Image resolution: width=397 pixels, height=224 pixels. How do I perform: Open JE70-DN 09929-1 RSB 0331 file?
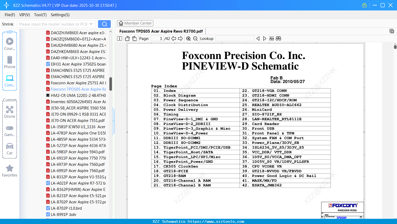[x=76, y=114]
